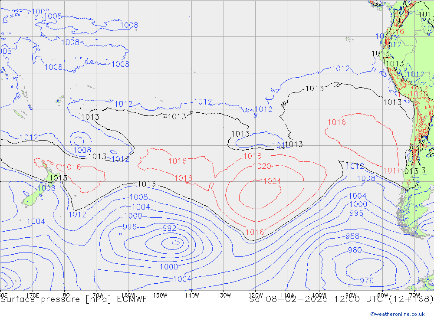Click the 70W longitude label
Image resolution: width=434 pixels, height=318 pixels.
(x=414, y=295)
